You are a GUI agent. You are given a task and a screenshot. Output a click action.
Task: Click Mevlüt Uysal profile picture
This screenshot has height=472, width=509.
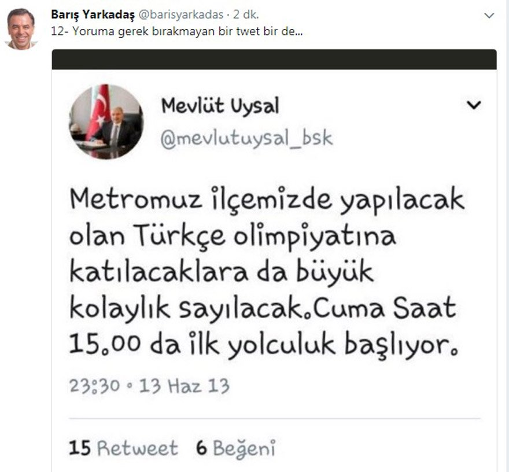click(x=106, y=121)
